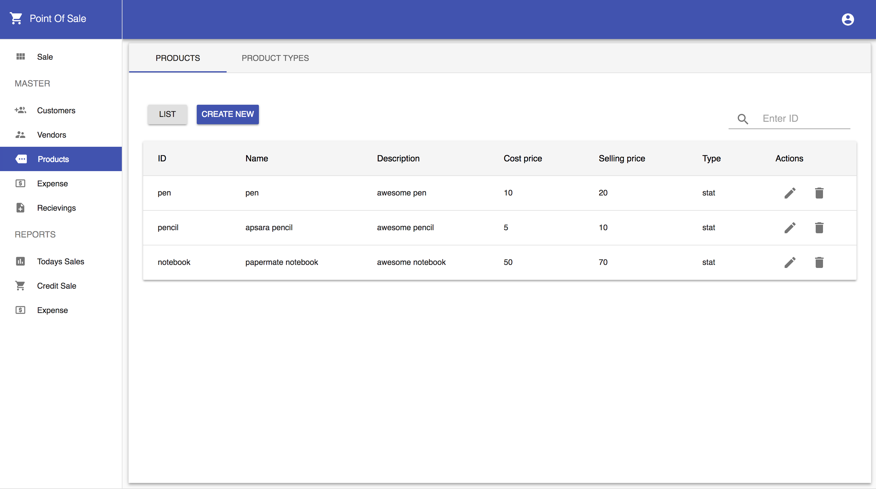Screen dimensions: 876x489
Task: Click the CREATE NEW button
Action: (x=228, y=114)
